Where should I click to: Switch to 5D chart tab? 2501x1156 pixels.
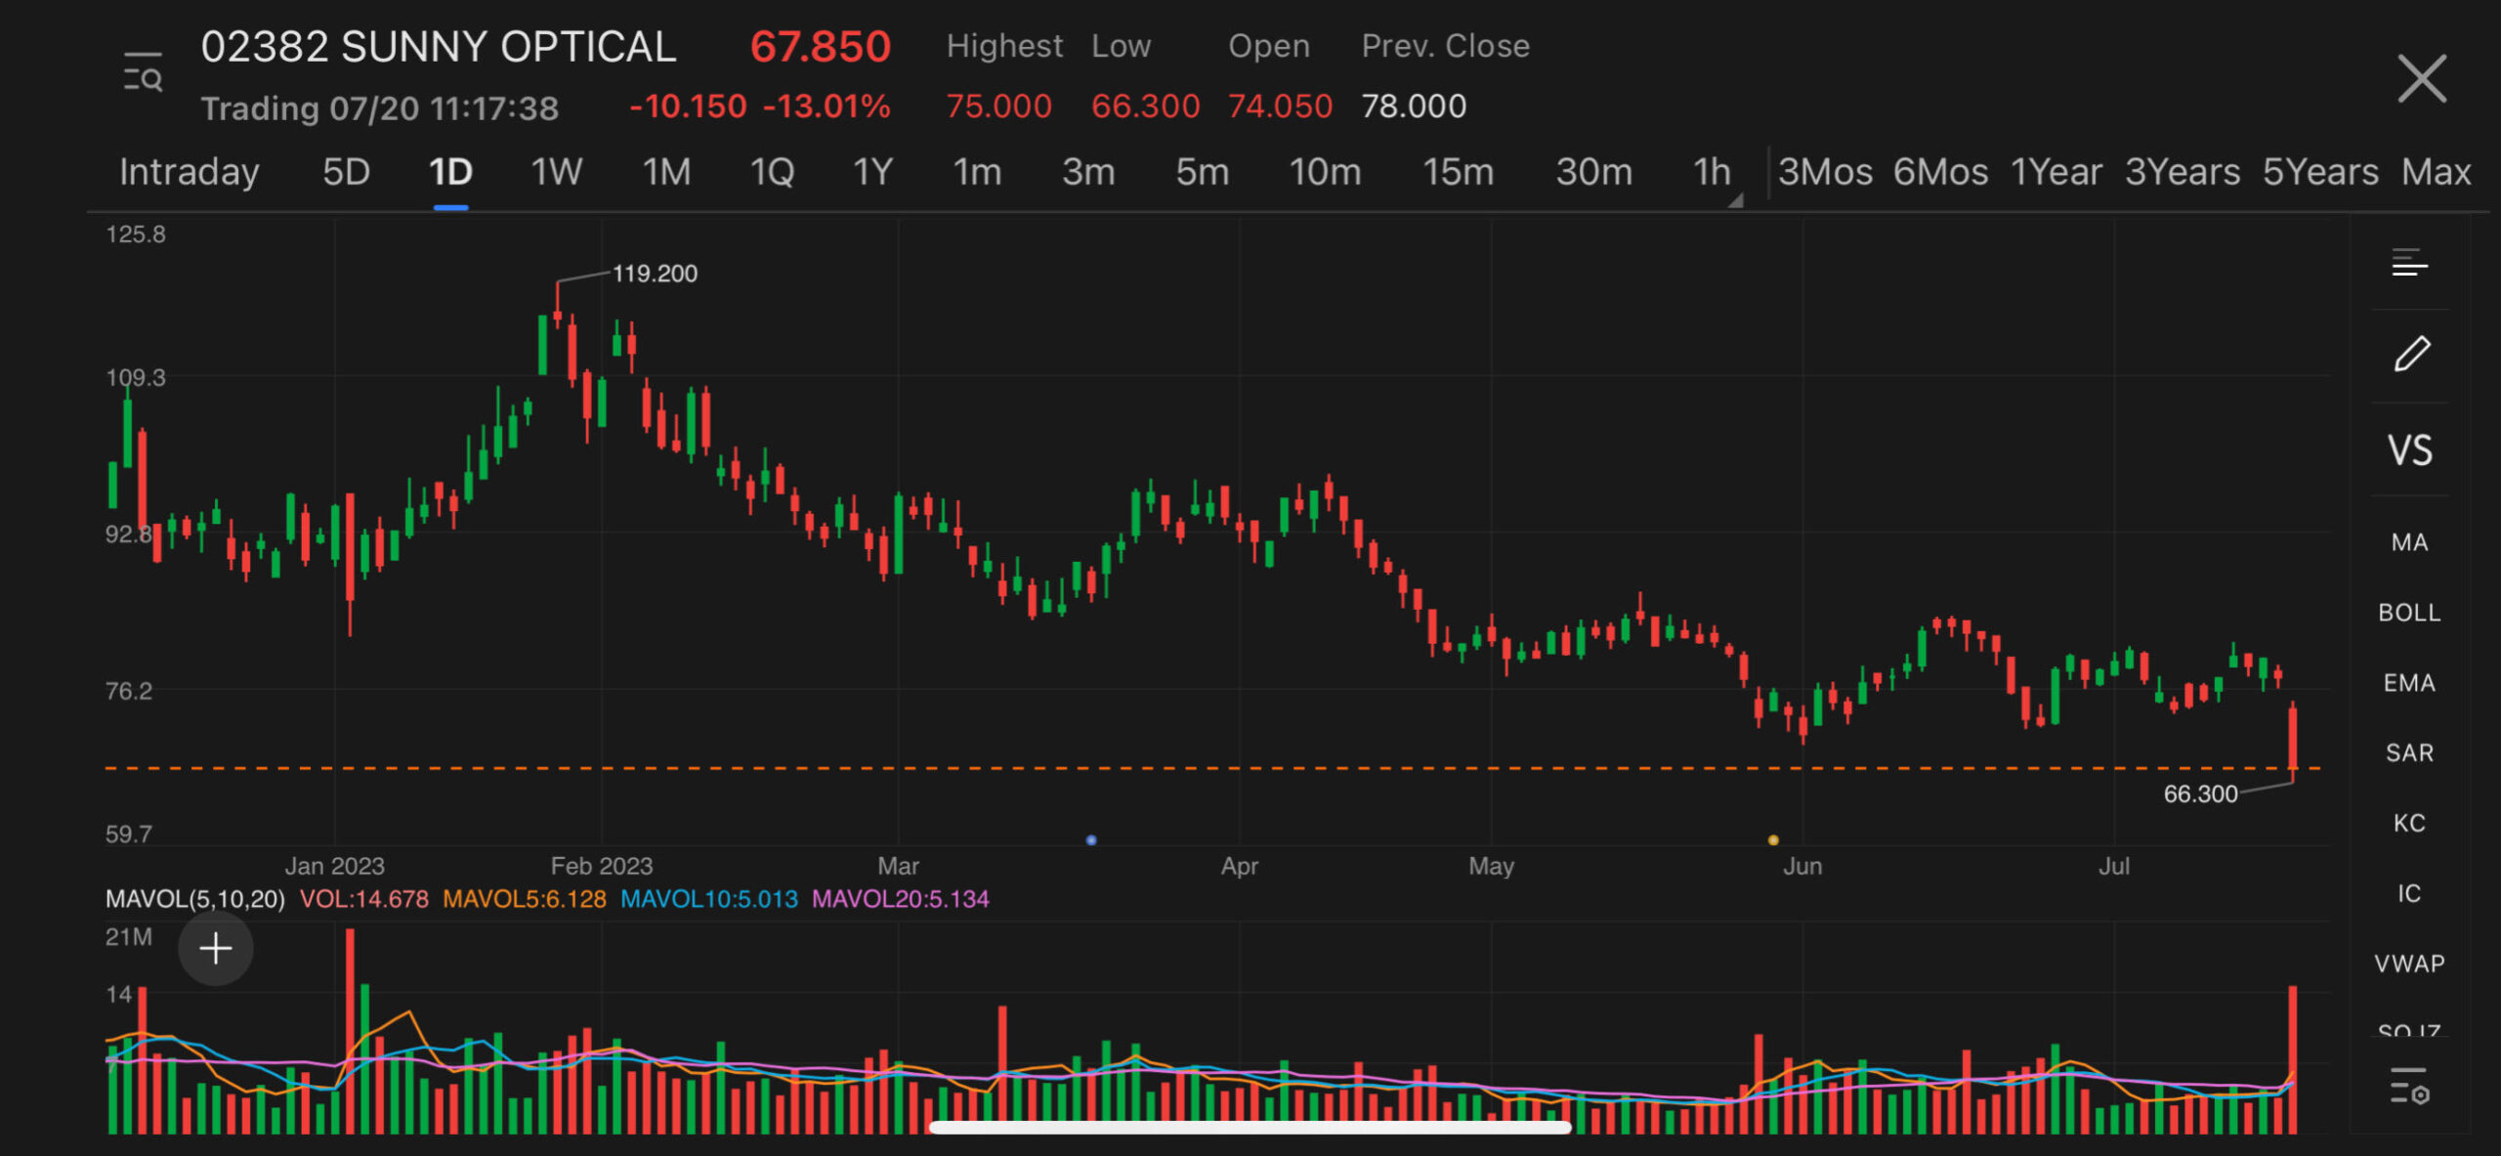pos(346,172)
